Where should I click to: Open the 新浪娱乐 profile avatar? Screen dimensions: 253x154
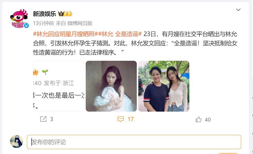(x=19, y=18)
